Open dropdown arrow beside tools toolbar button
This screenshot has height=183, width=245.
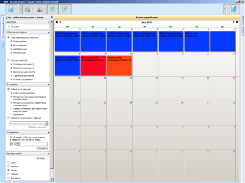[45, 9]
